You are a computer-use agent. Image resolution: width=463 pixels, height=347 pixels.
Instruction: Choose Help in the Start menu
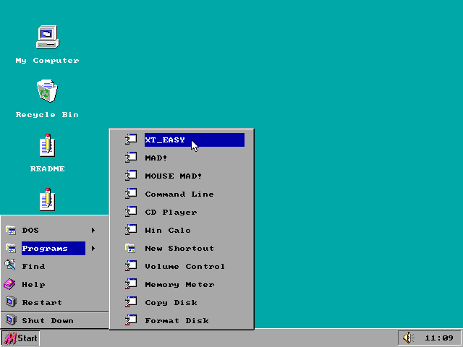55,284
